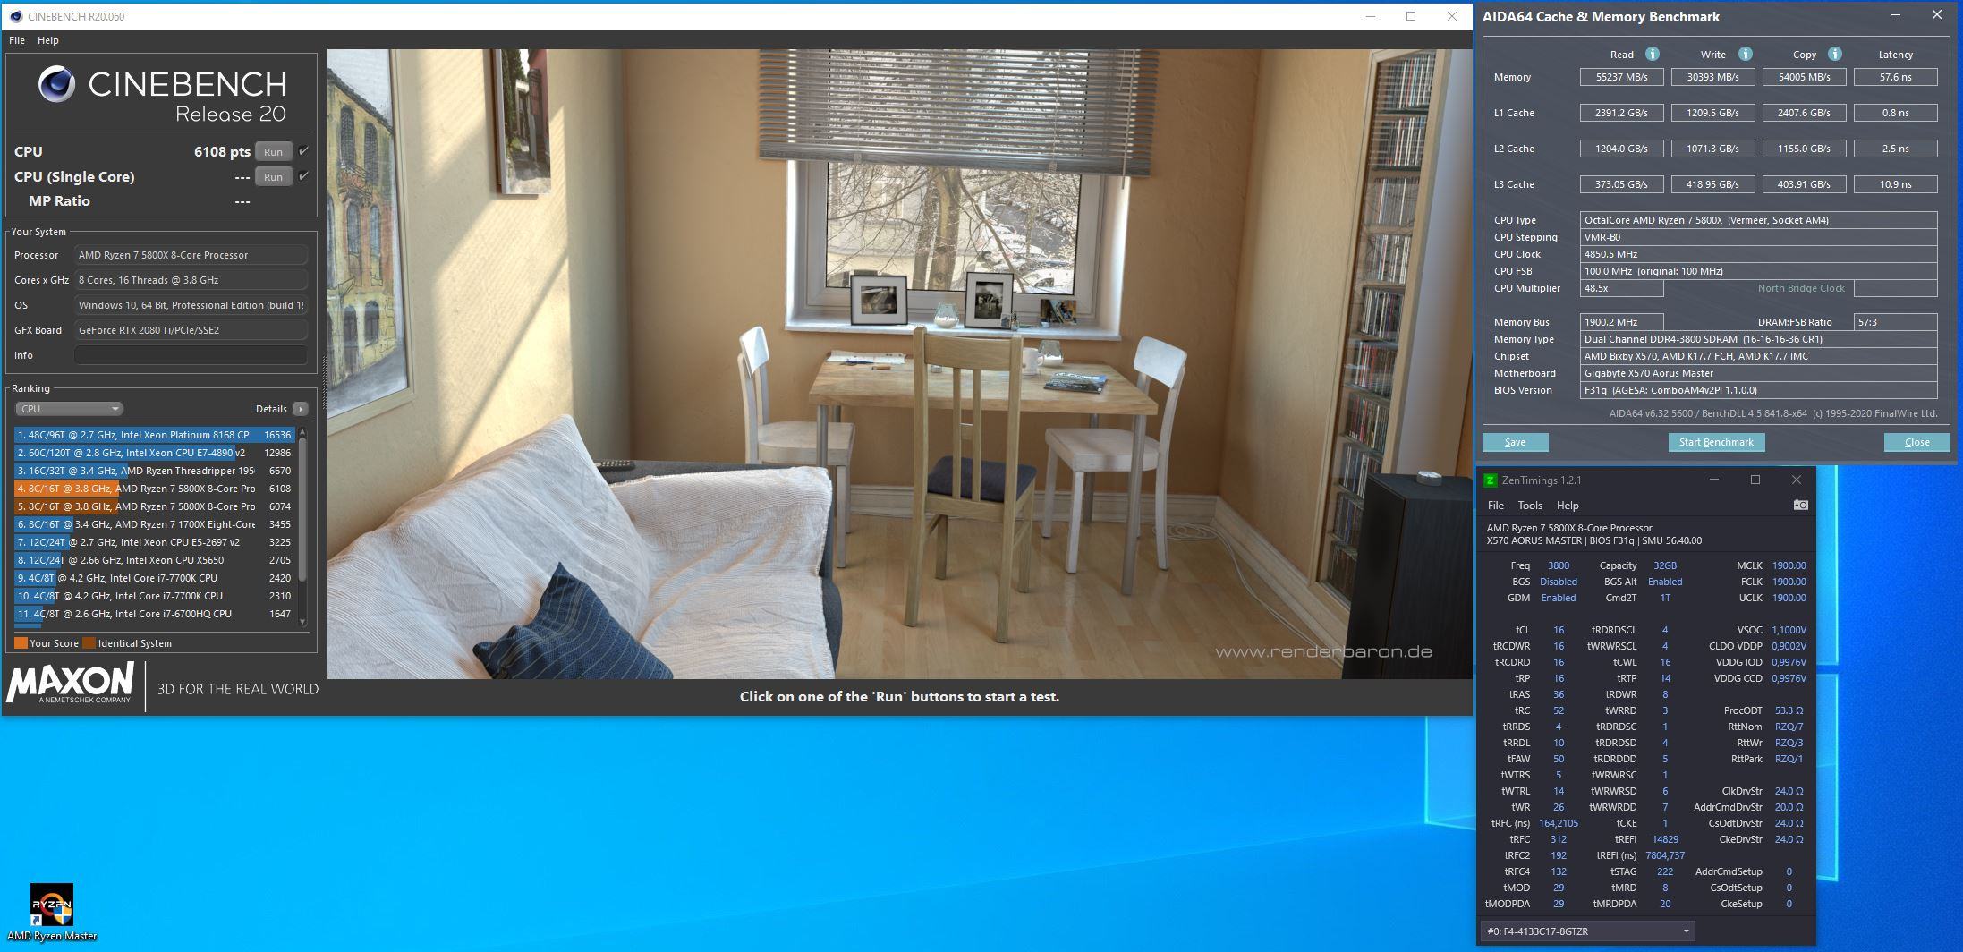Image resolution: width=1963 pixels, height=952 pixels.
Task: Select the Xeon X5650 ranking row
Action: (x=154, y=560)
